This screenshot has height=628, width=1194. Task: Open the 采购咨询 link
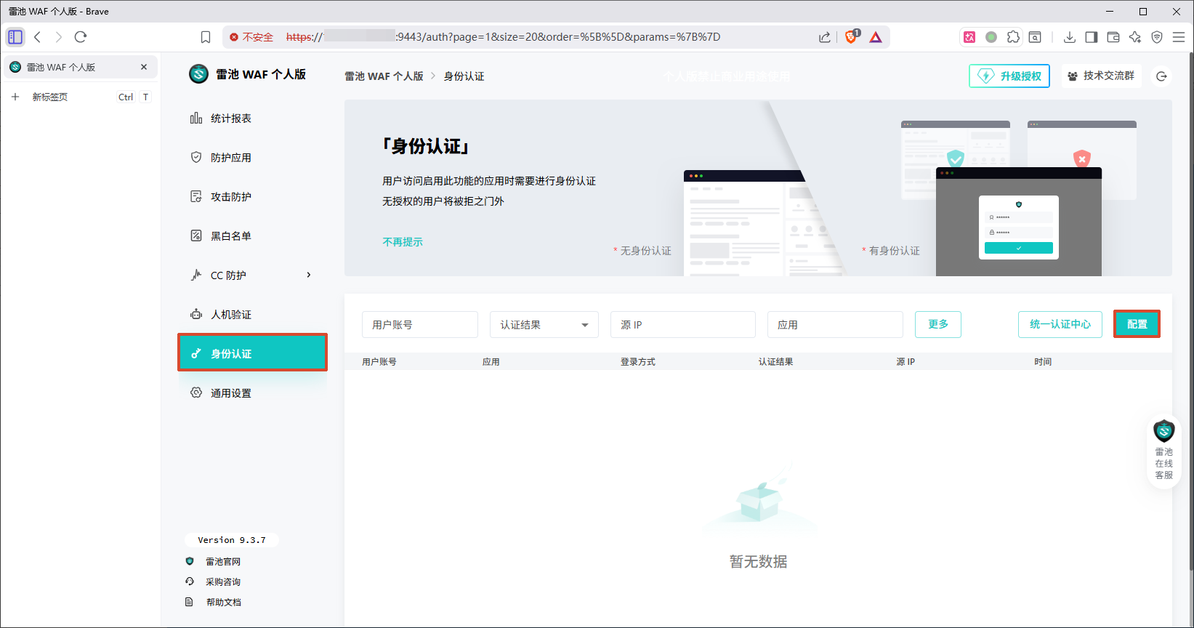[223, 581]
